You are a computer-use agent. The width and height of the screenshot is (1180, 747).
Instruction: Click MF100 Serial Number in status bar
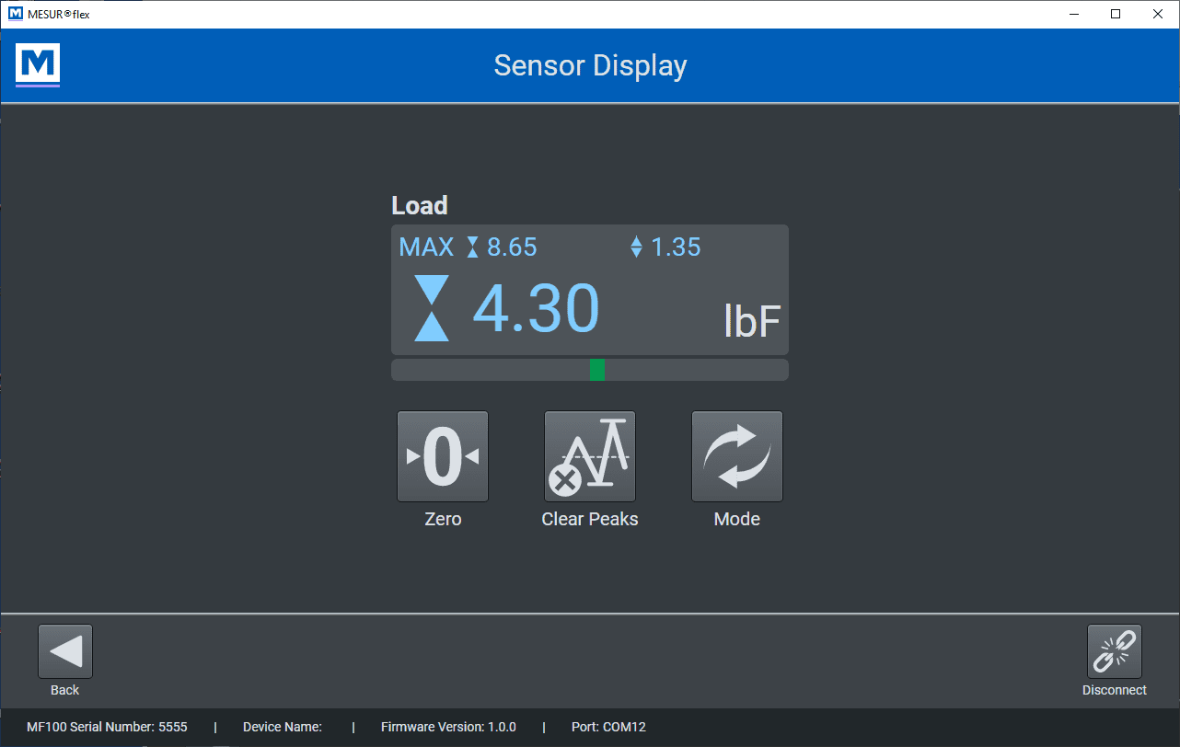(x=107, y=727)
